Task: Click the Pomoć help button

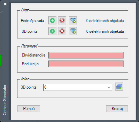Action: point(29,109)
